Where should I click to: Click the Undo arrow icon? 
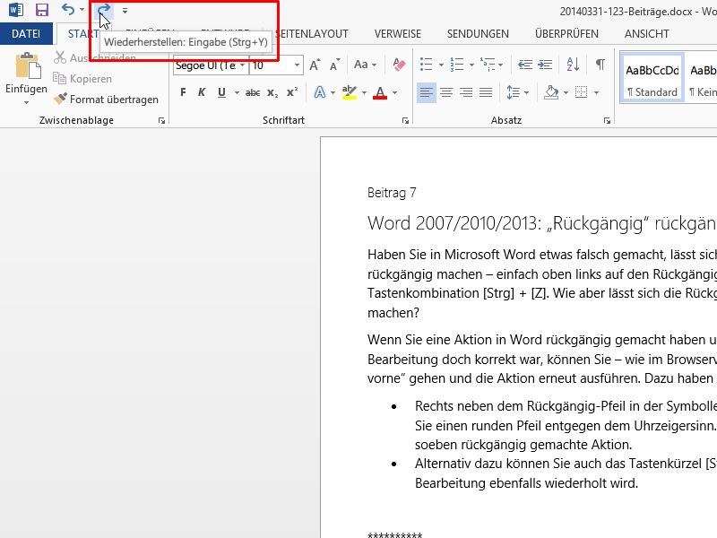(68, 10)
